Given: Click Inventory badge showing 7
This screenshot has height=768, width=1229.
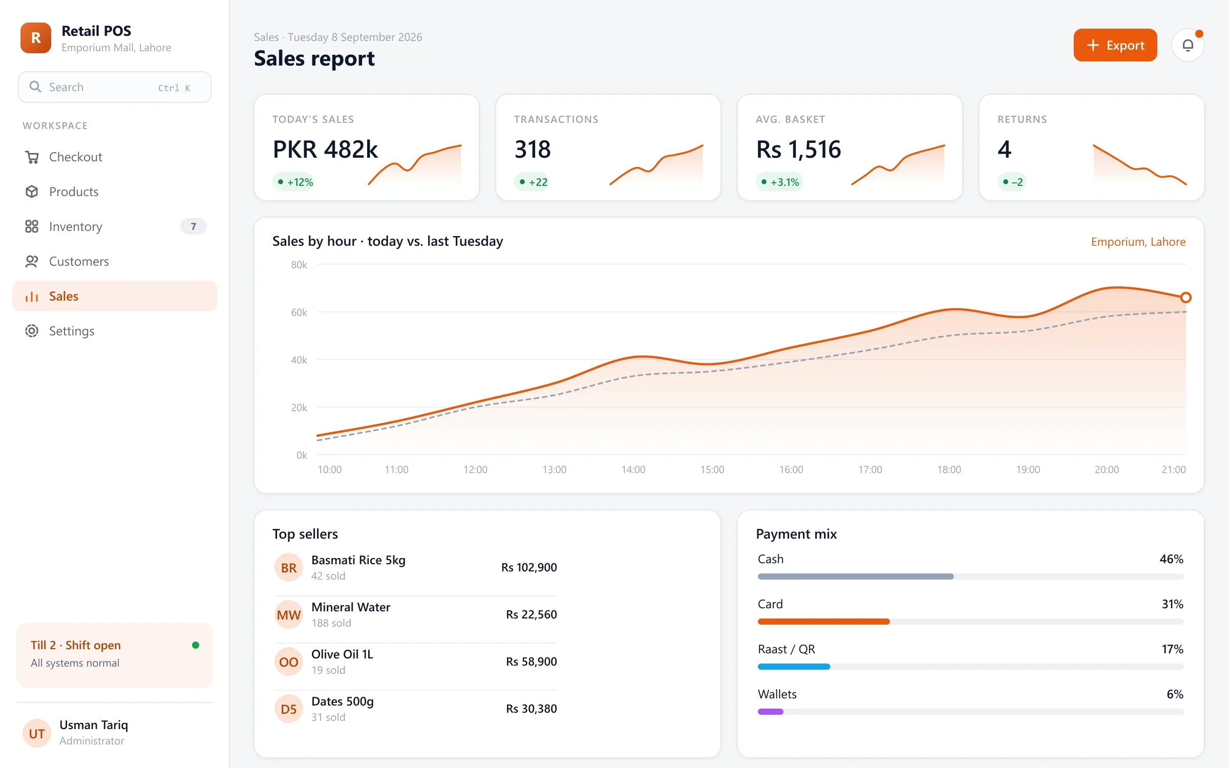Looking at the screenshot, I should (194, 226).
